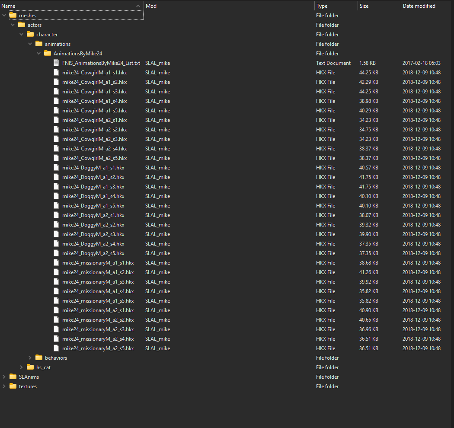The height and width of the screenshot is (428, 454).
Task: Collapse the meshes folder chevron
Action: [4, 16]
